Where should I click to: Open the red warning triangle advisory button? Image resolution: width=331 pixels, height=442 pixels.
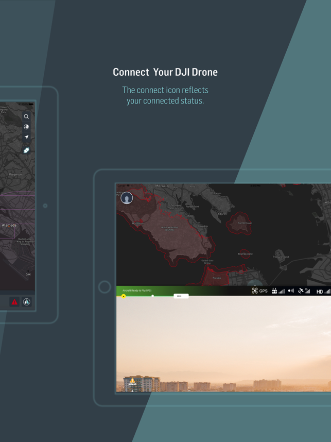pyautogui.click(x=14, y=302)
